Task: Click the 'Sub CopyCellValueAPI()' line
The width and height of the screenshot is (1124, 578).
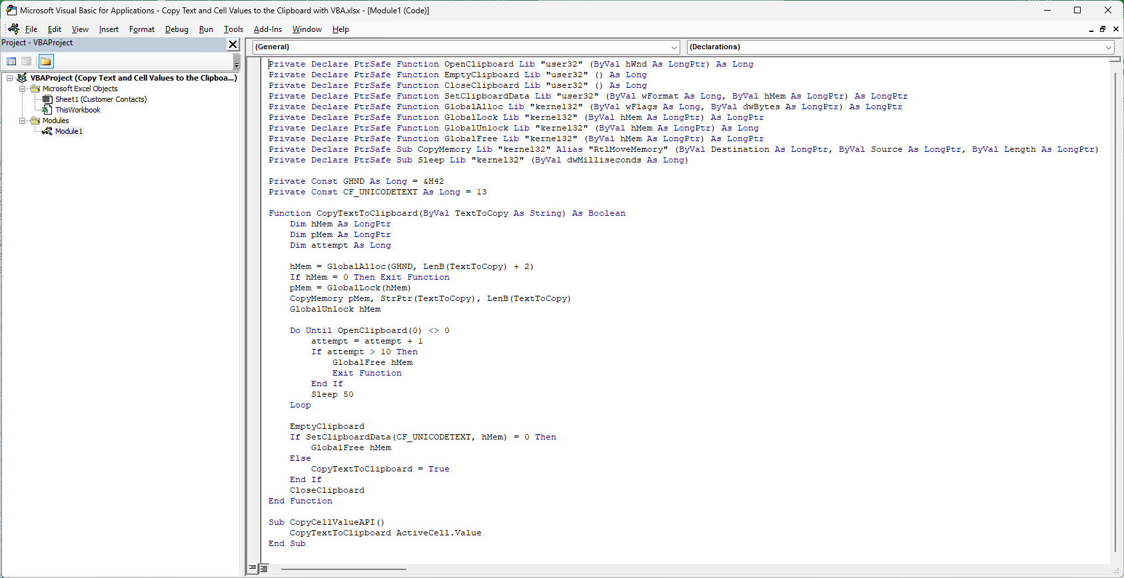Action: [326, 522]
